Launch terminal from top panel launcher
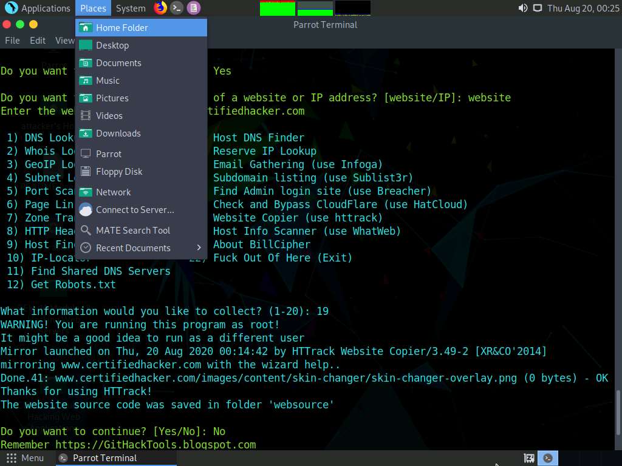The width and height of the screenshot is (622, 466). point(177,8)
